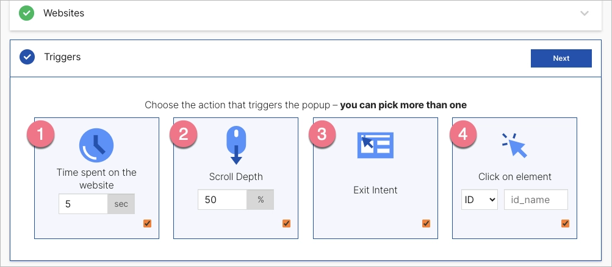Click the blue Triggers checkmark icon

tap(27, 57)
